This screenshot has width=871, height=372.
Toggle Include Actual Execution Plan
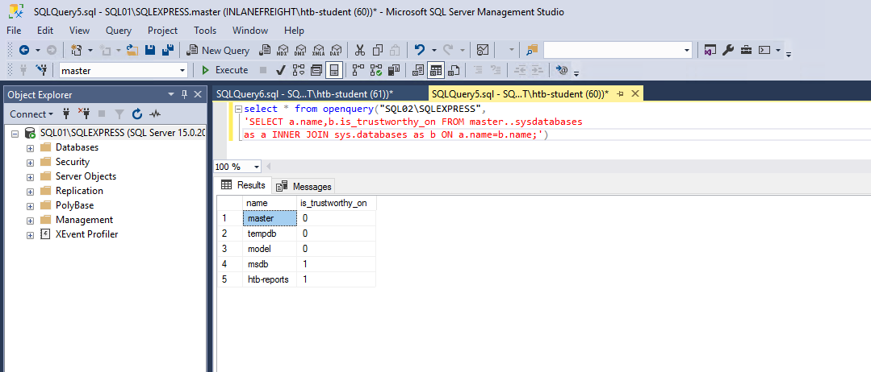[x=358, y=70]
